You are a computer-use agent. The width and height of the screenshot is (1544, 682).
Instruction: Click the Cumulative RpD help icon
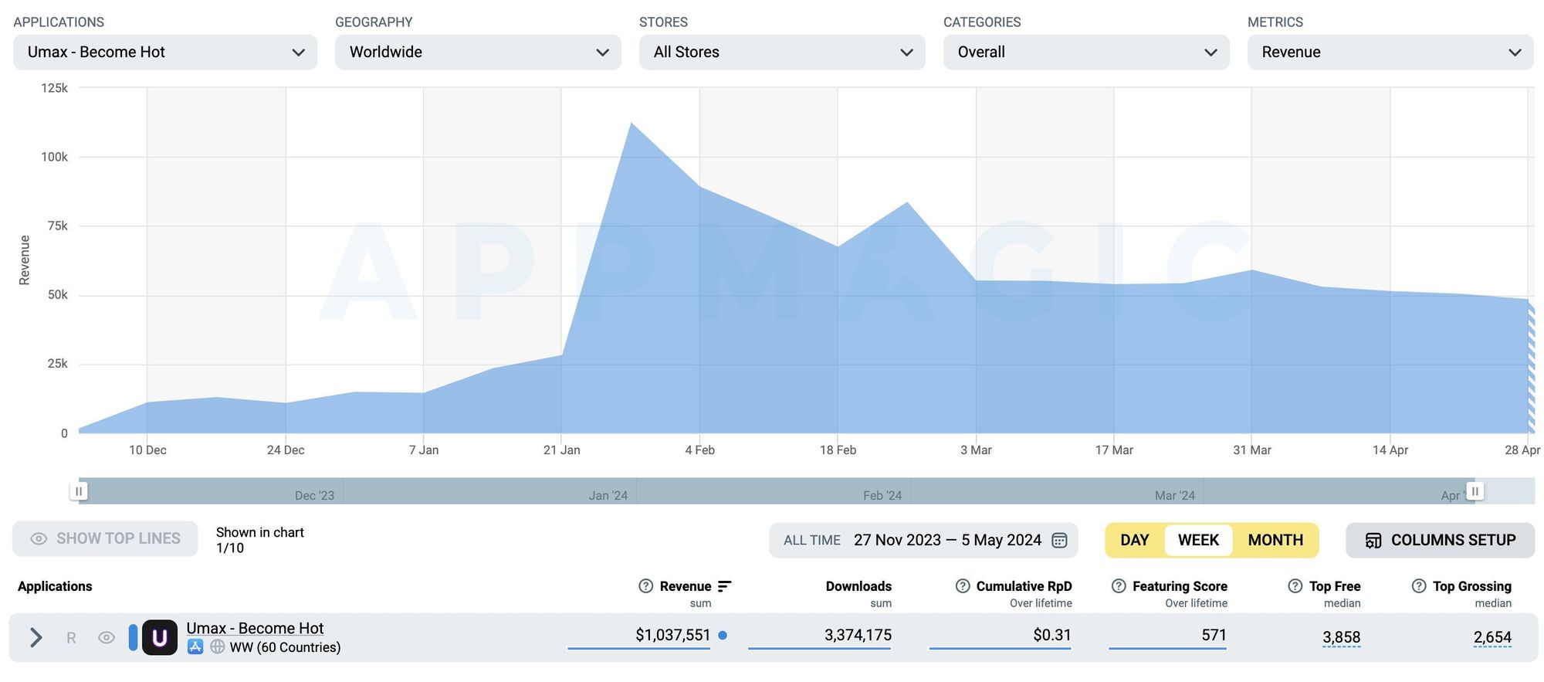[963, 586]
